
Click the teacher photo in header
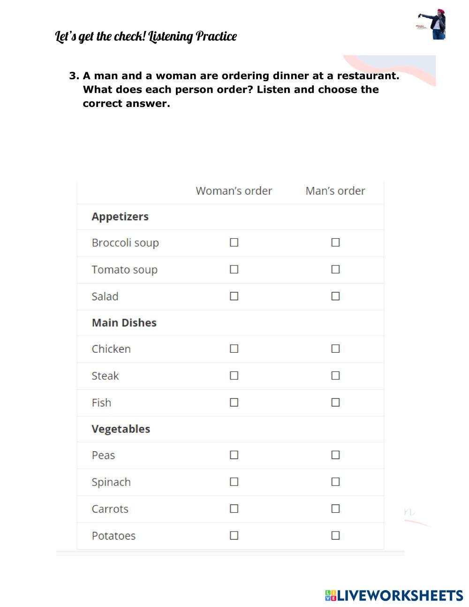pyautogui.click(x=432, y=24)
